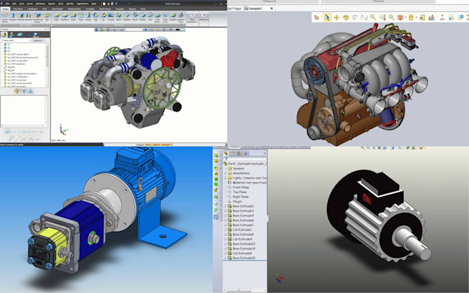Select the Simplify tool in ZW3D ribbon
469x293 pixels.
point(173,17)
